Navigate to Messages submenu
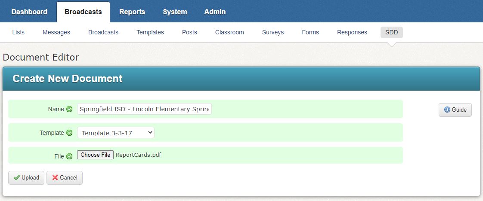Screen dimensions: 483x201 [x=56, y=33]
